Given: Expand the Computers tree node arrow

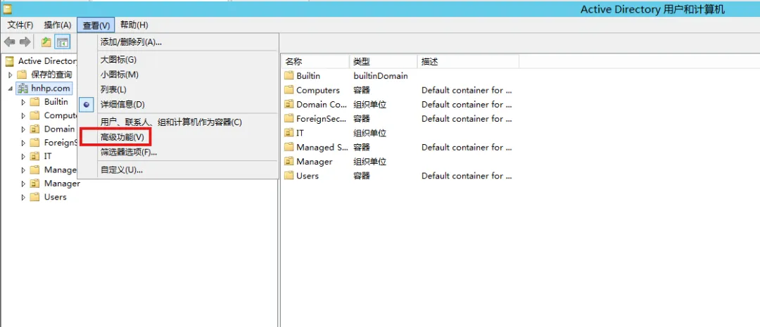Looking at the screenshot, I should click(23, 115).
